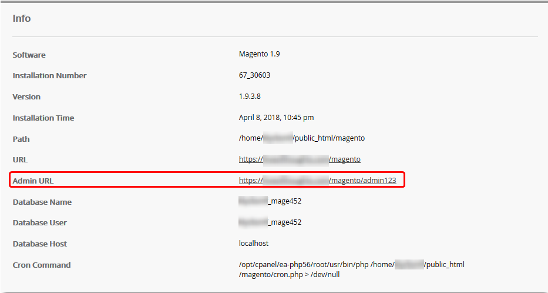The height and width of the screenshot is (293, 548).
Task: Click the Version label
Action: click(26, 96)
